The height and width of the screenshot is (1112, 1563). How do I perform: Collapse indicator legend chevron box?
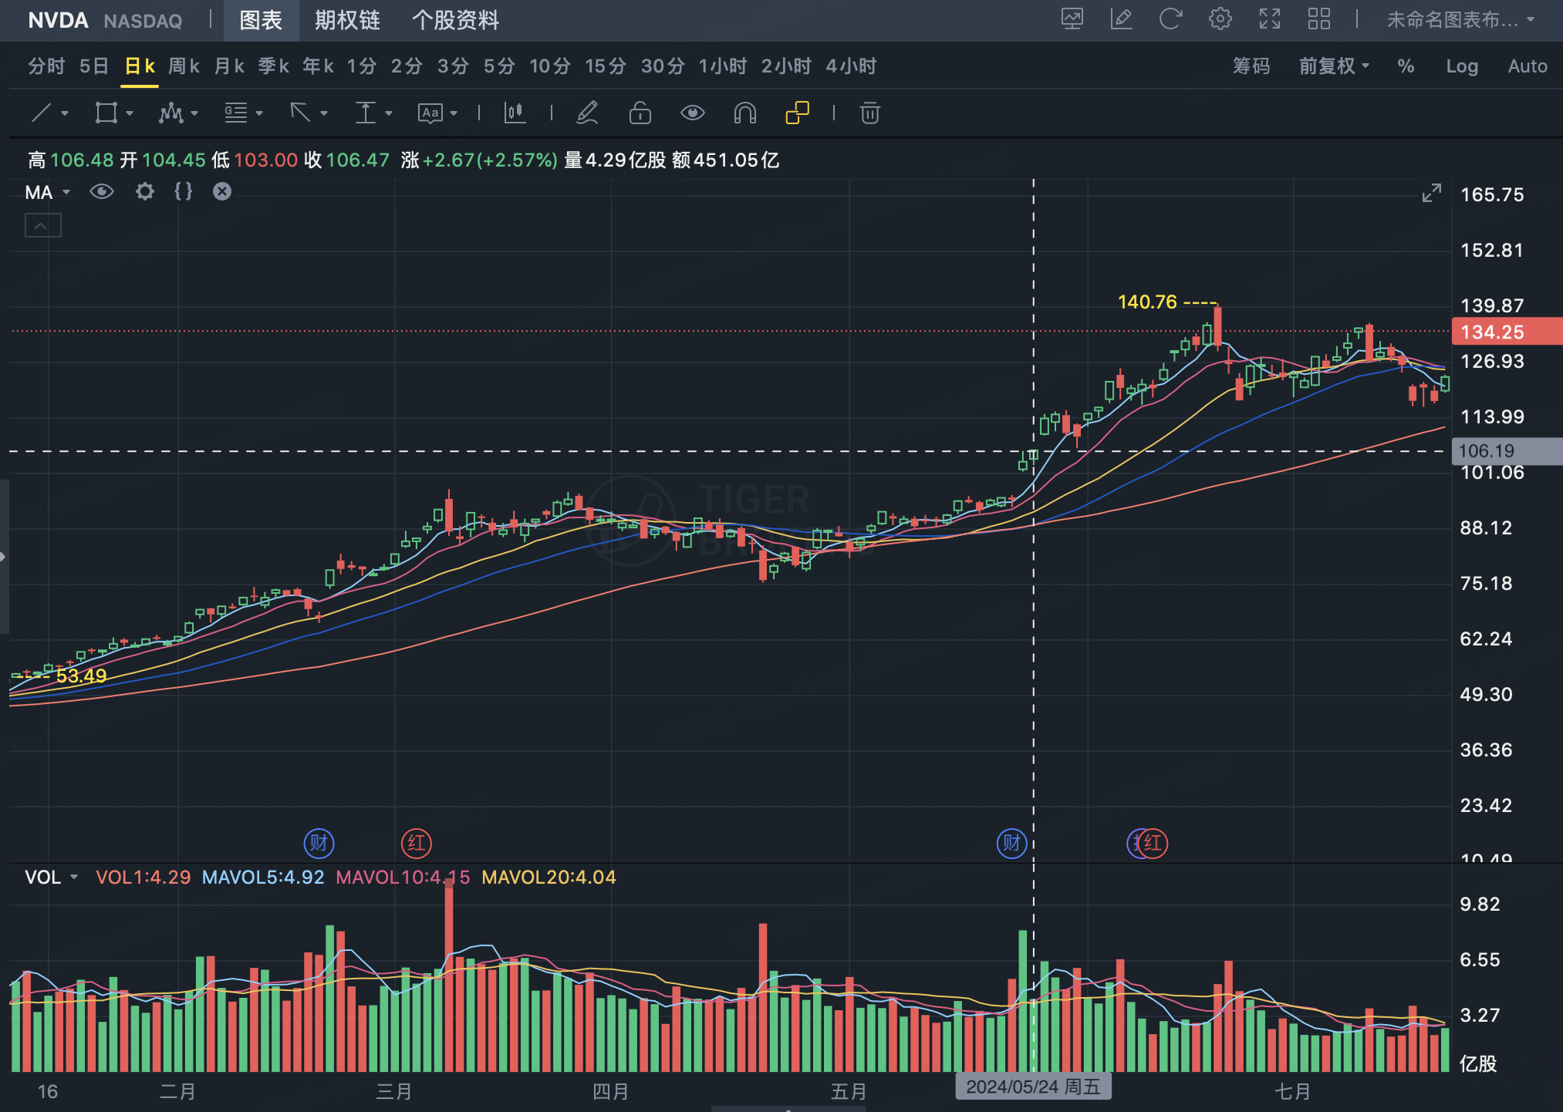pyautogui.click(x=42, y=226)
